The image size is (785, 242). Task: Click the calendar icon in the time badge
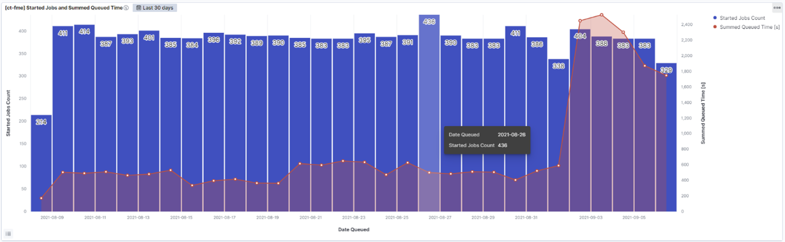click(139, 8)
